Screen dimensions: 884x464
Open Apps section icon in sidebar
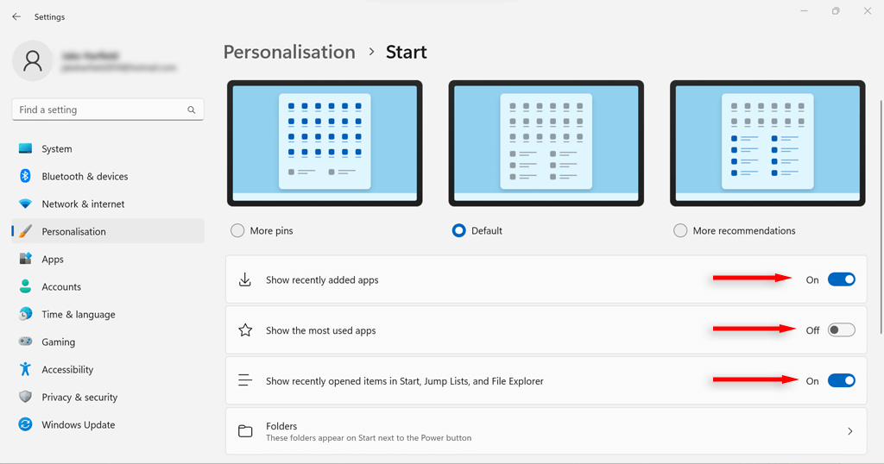coord(25,259)
